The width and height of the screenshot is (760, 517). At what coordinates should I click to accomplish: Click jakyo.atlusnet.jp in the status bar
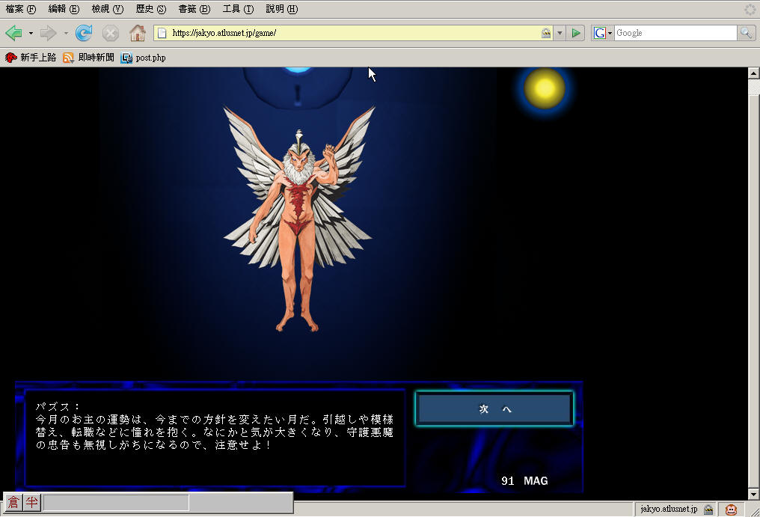click(669, 509)
